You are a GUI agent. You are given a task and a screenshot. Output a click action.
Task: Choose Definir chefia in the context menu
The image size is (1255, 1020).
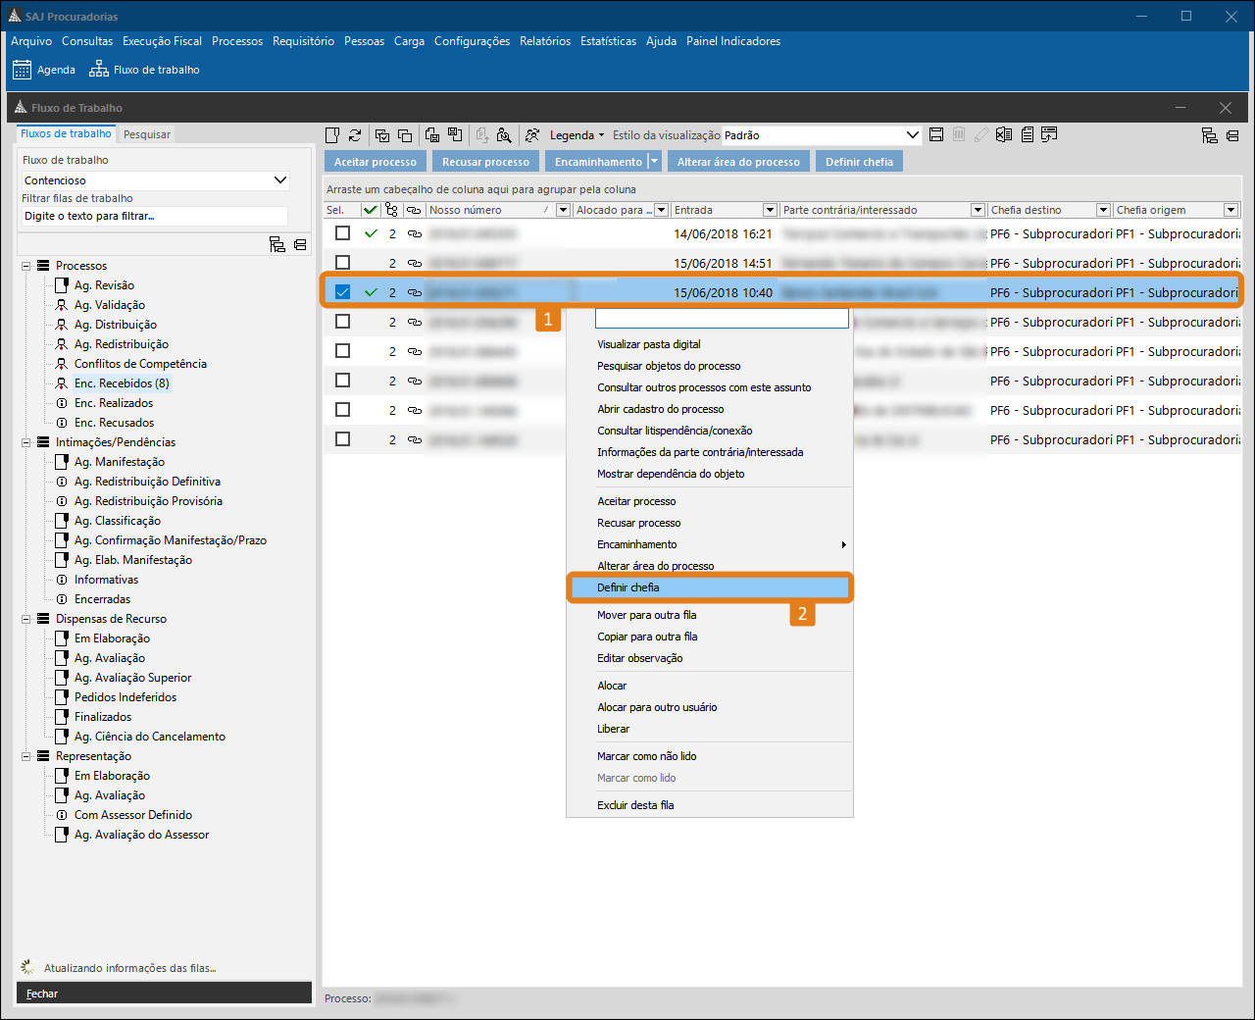710,587
